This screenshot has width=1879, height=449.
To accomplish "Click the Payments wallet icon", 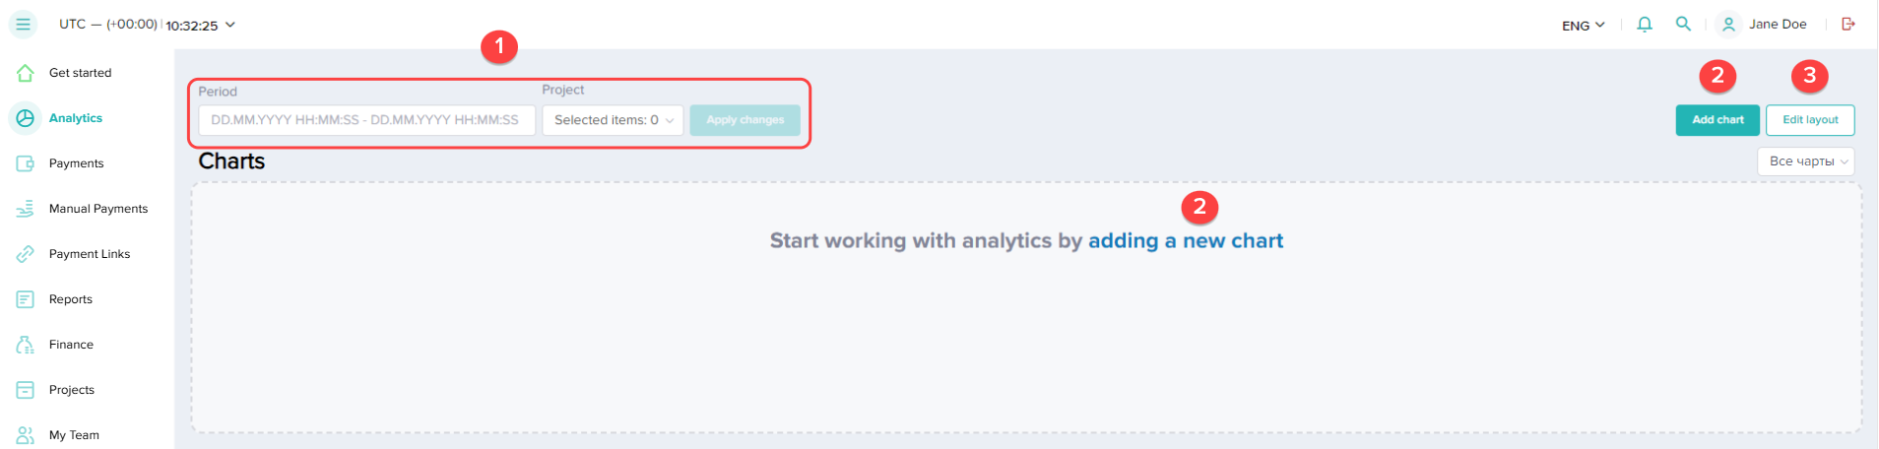I will point(26,163).
